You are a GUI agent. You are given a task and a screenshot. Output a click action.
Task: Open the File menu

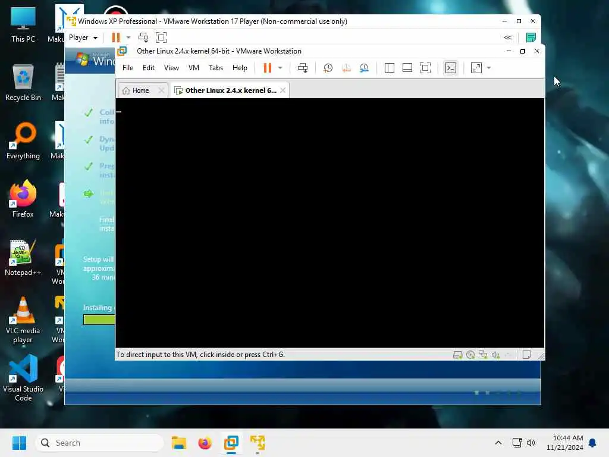(128, 68)
